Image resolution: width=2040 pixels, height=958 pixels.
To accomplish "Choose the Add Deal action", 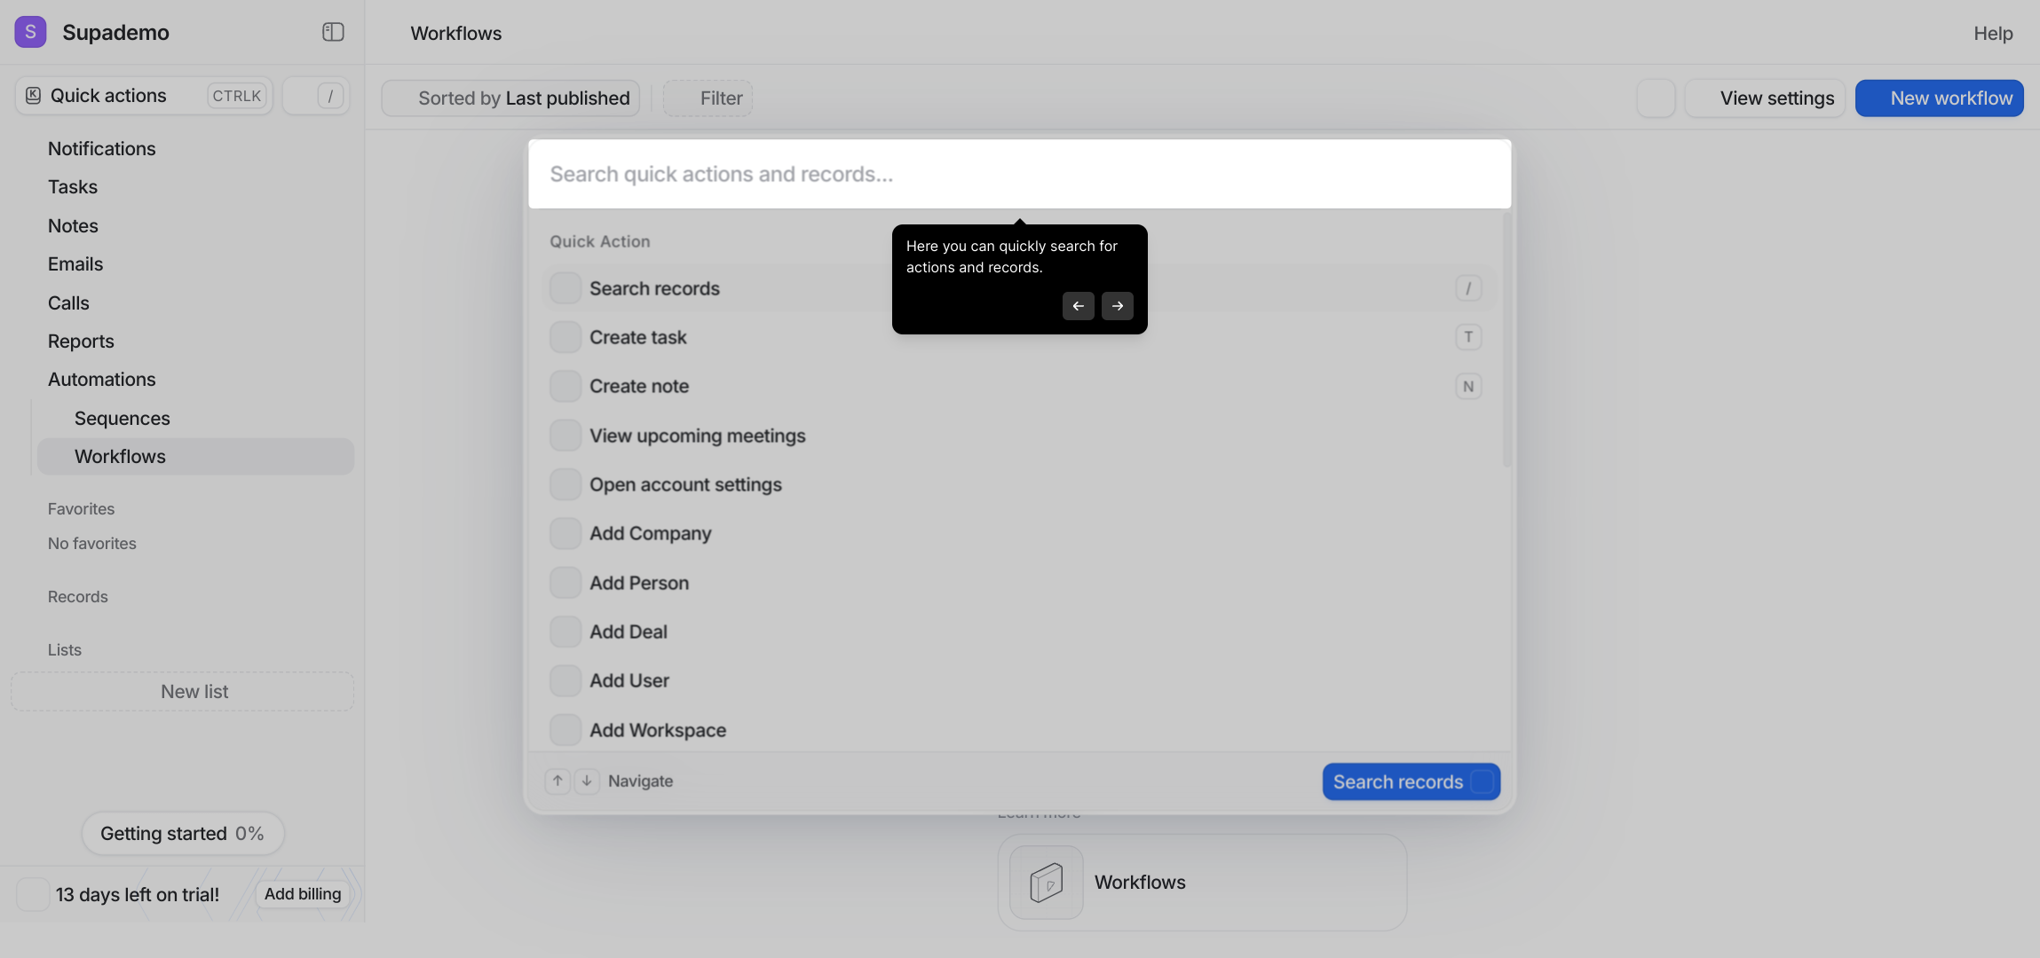I will pyautogui.click(x=1019, y=632).
